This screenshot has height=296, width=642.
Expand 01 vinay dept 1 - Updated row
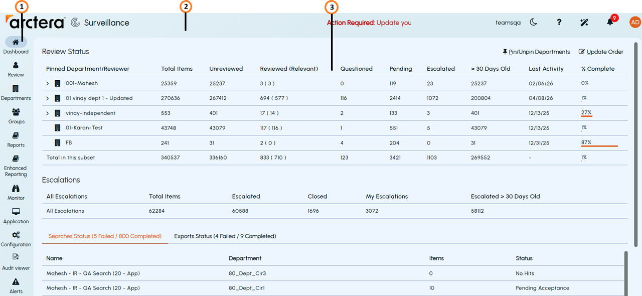point(48,98)
